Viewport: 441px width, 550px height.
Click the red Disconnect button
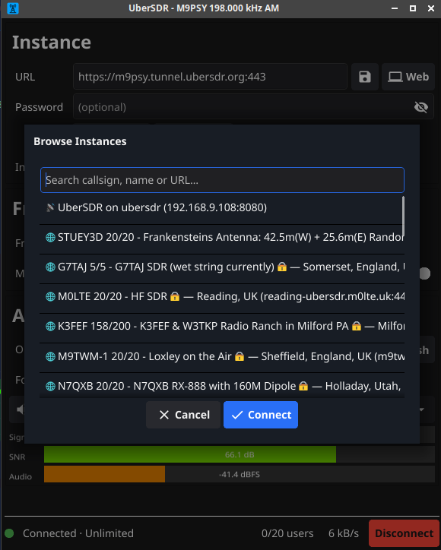tap(404, 533)
